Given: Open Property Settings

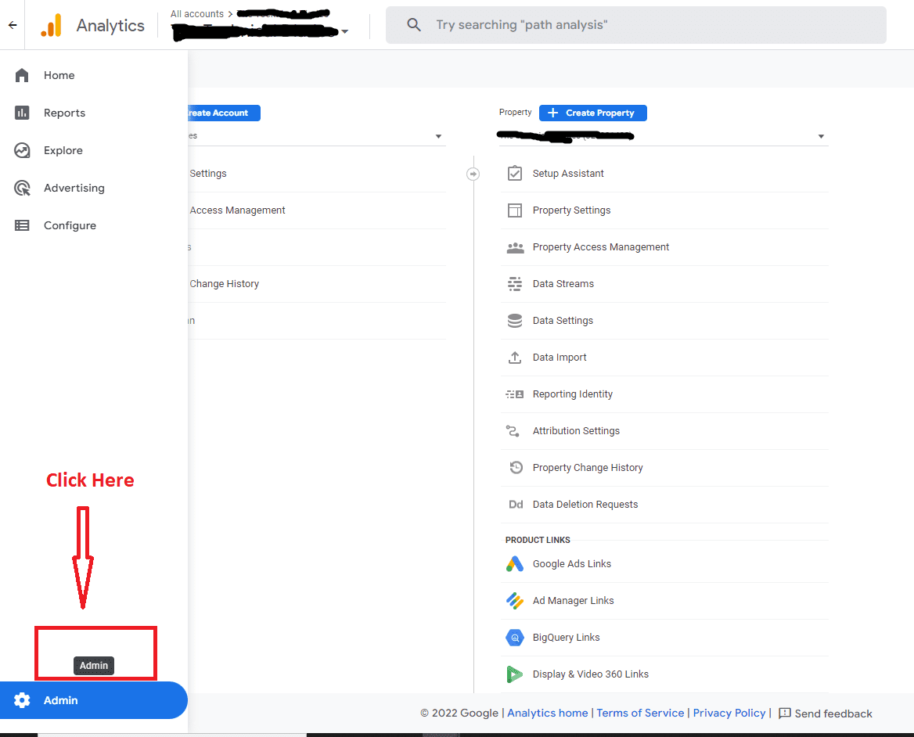Looking at the screenshot, I should click(x=664, y=210).
